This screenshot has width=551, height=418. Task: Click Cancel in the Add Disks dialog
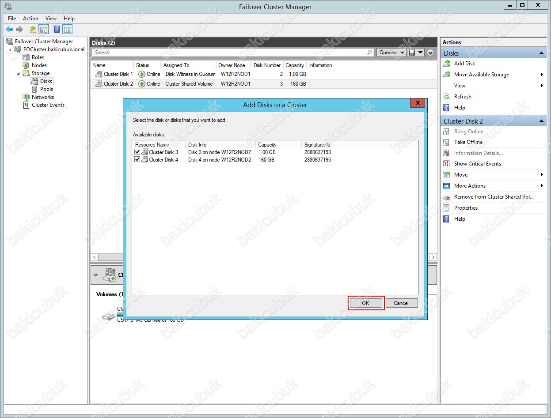point(401,303)
